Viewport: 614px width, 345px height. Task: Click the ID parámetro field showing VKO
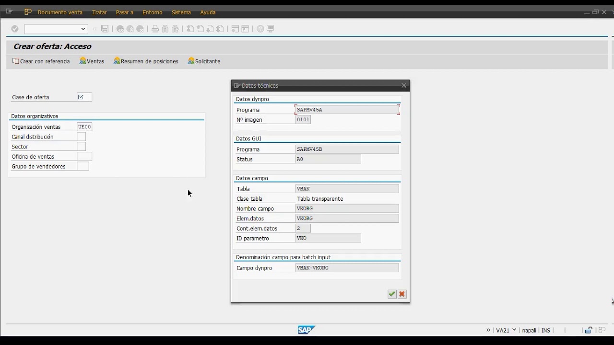328,238
